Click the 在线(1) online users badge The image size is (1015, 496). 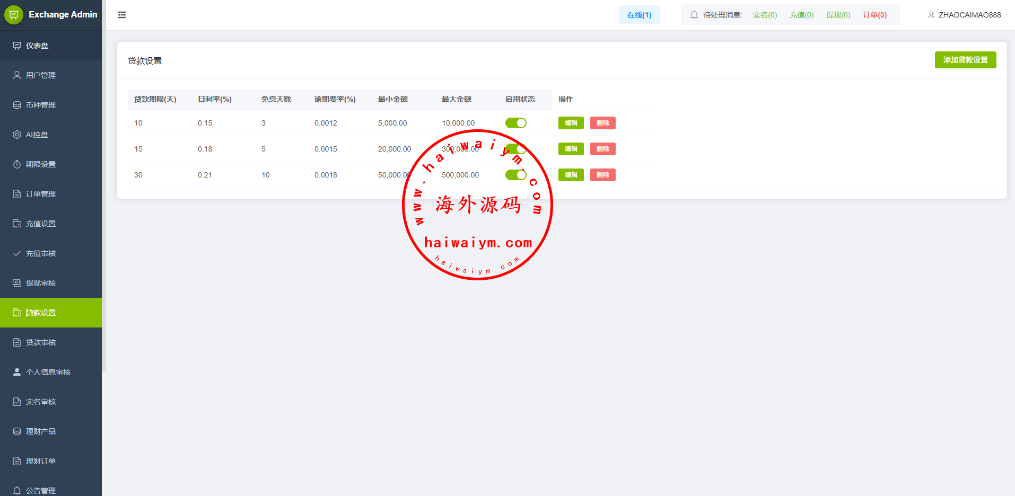639,15
